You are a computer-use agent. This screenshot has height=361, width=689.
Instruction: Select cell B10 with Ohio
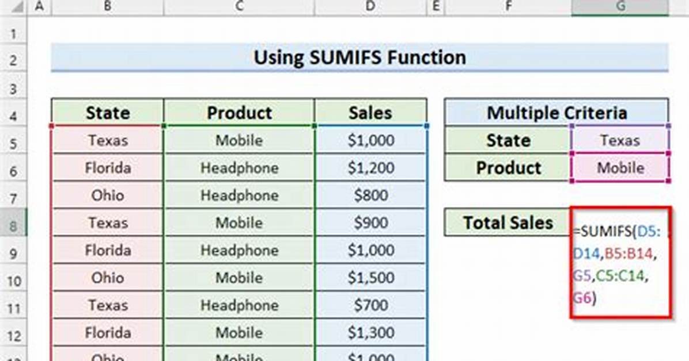[107, 277]
